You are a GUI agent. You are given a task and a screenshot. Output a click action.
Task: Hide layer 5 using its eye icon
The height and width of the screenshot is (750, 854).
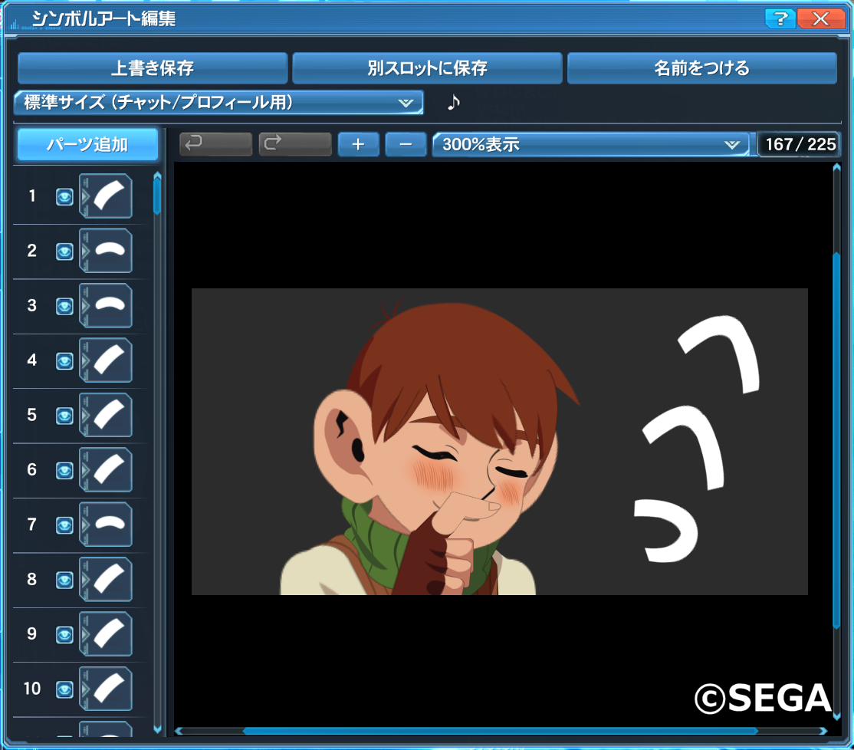tap(64, 416)
